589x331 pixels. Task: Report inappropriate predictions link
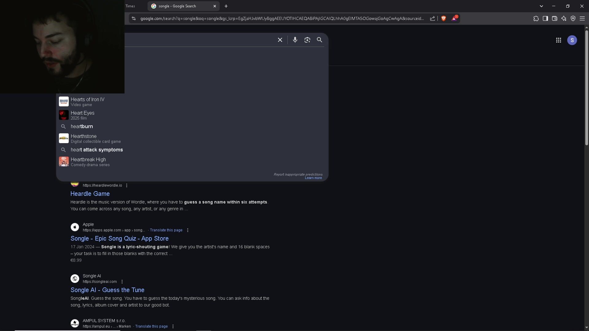click(298, 174)
